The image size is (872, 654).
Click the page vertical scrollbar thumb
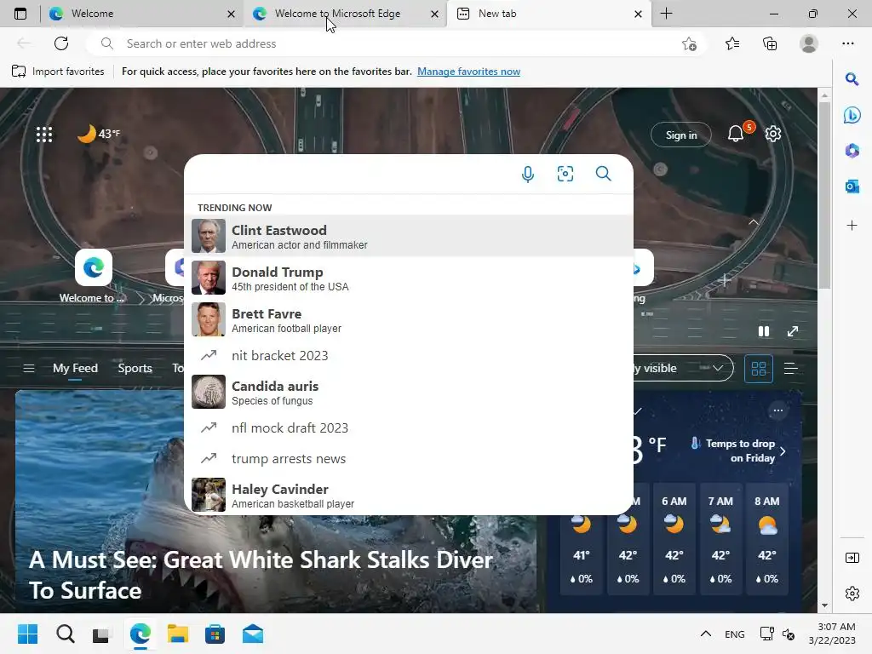(x=824, y=195)
